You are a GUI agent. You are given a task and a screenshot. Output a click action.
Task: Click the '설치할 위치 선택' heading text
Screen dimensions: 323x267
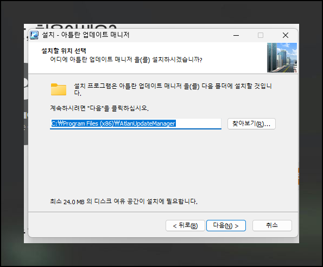[x=64, y=51]
